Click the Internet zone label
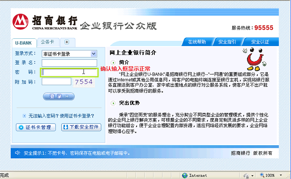291x179 pixels. [198, 175]
